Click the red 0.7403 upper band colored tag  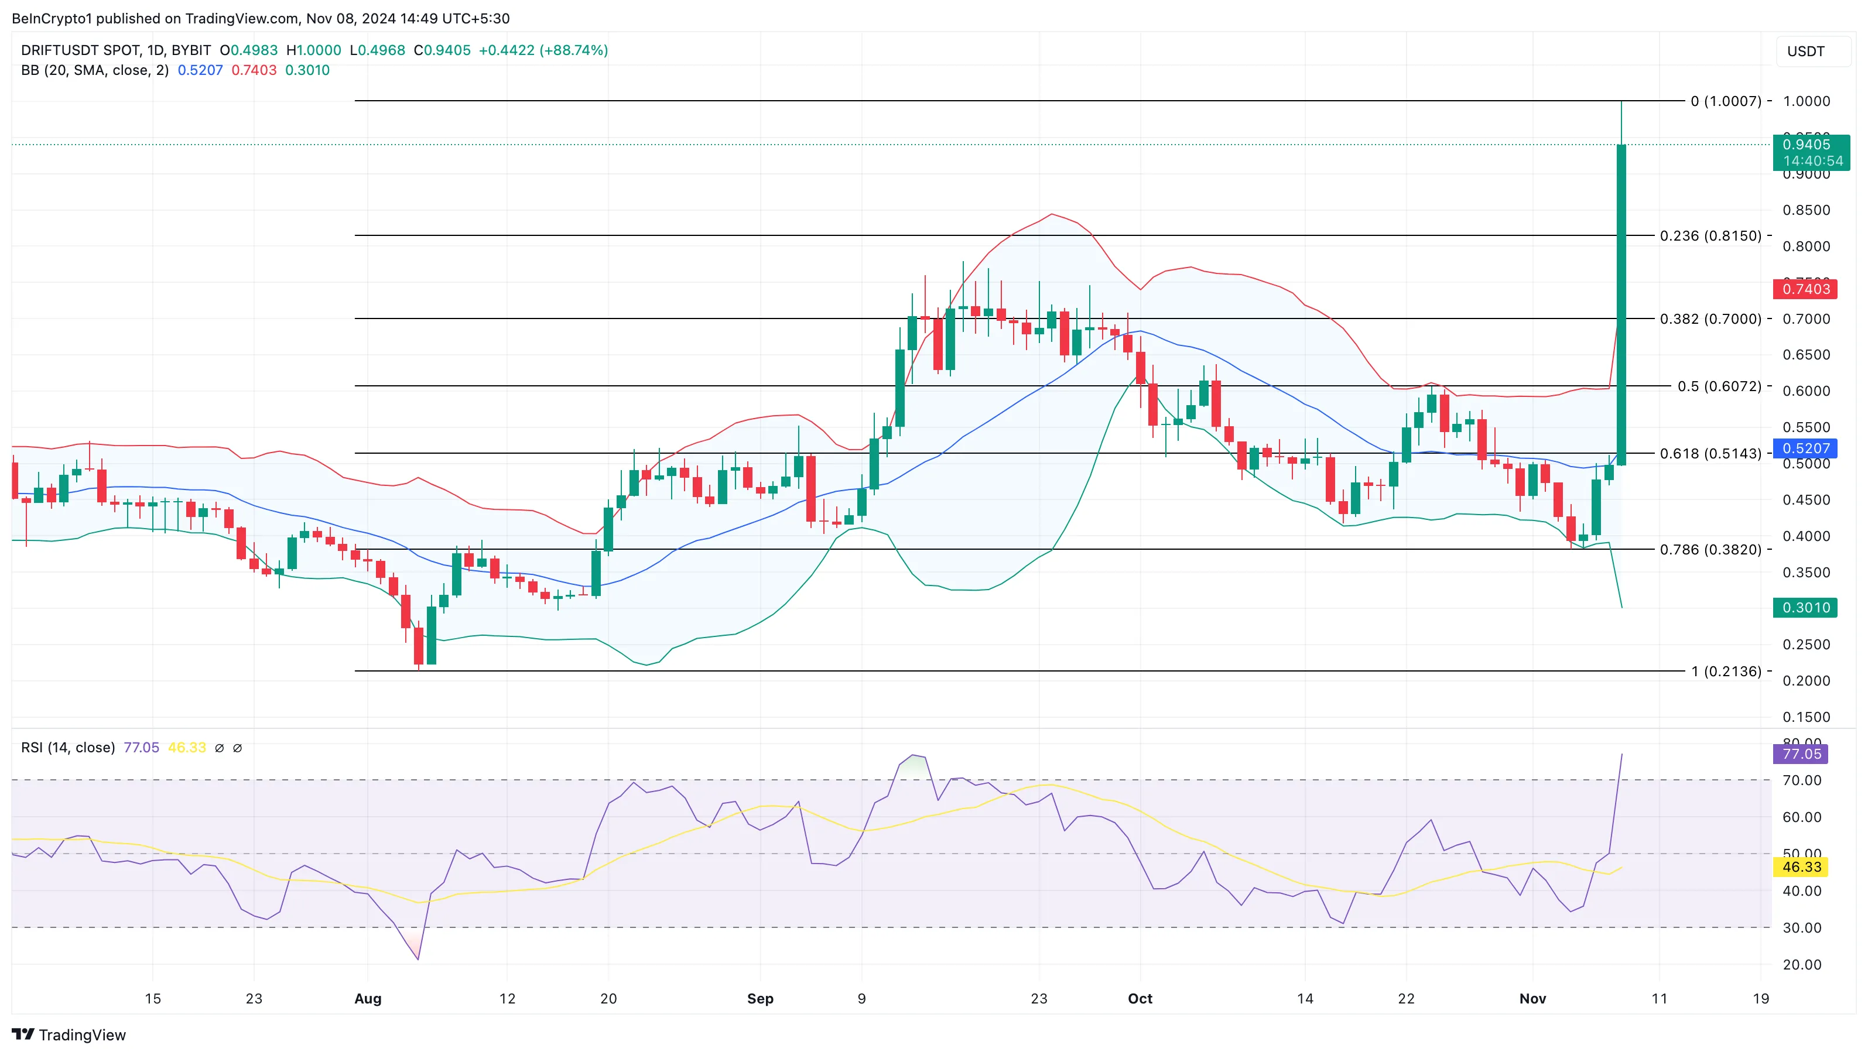coord(1805,289)
